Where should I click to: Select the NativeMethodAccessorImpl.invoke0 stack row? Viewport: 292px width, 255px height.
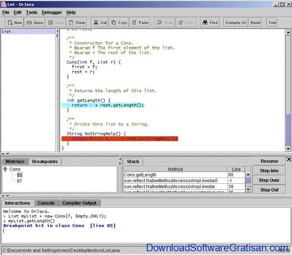184,181
